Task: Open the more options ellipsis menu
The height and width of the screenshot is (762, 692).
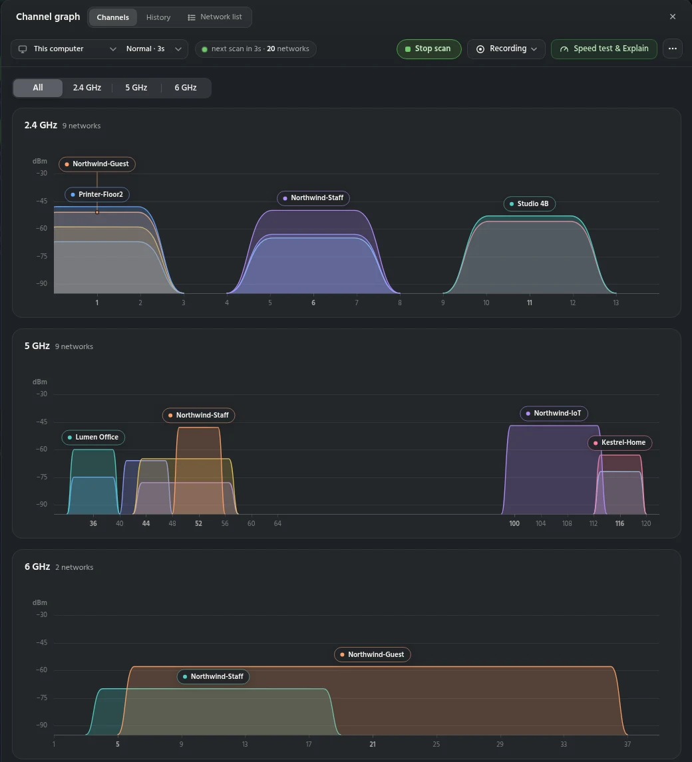Action: tap(673, 49)
